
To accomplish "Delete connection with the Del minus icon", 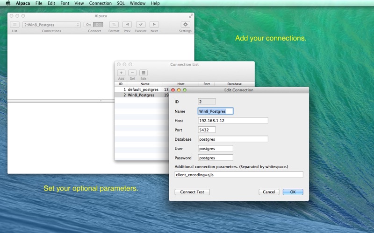I will coord(132,73).
